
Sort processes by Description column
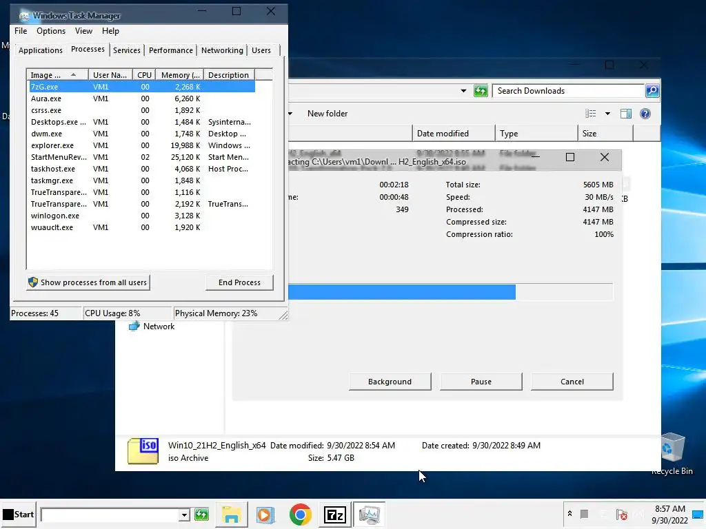click(x=229, y=75)
